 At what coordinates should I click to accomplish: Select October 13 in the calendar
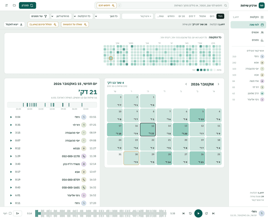pyautogui.click(x=181, y=130)
